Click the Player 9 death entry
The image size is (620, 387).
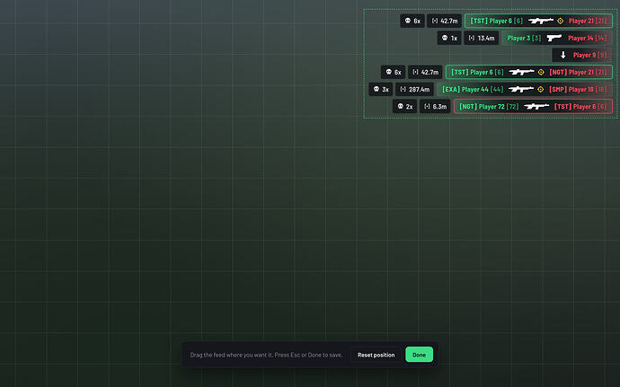tap(582, 56)
